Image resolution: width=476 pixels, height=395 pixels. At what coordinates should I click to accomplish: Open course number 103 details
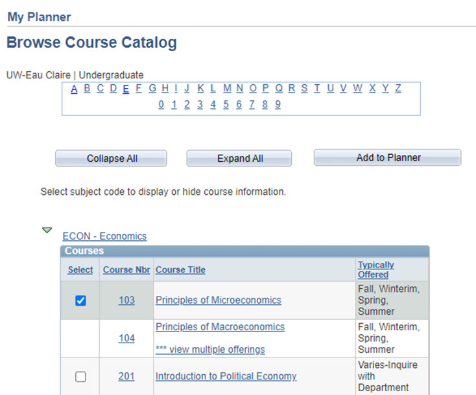pyautogui.click(x=126, y=300)
